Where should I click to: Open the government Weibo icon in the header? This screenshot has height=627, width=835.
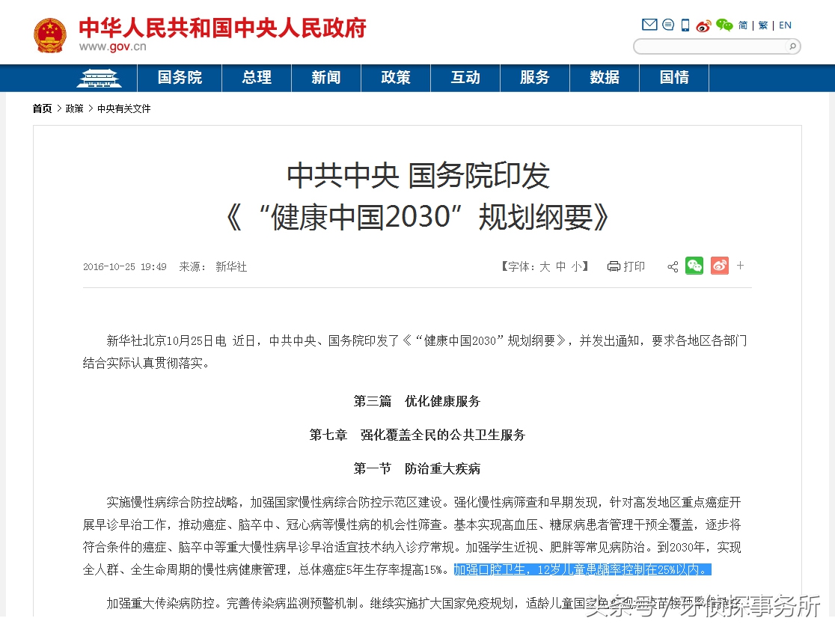pyautogui.click(x=703, y=25)
